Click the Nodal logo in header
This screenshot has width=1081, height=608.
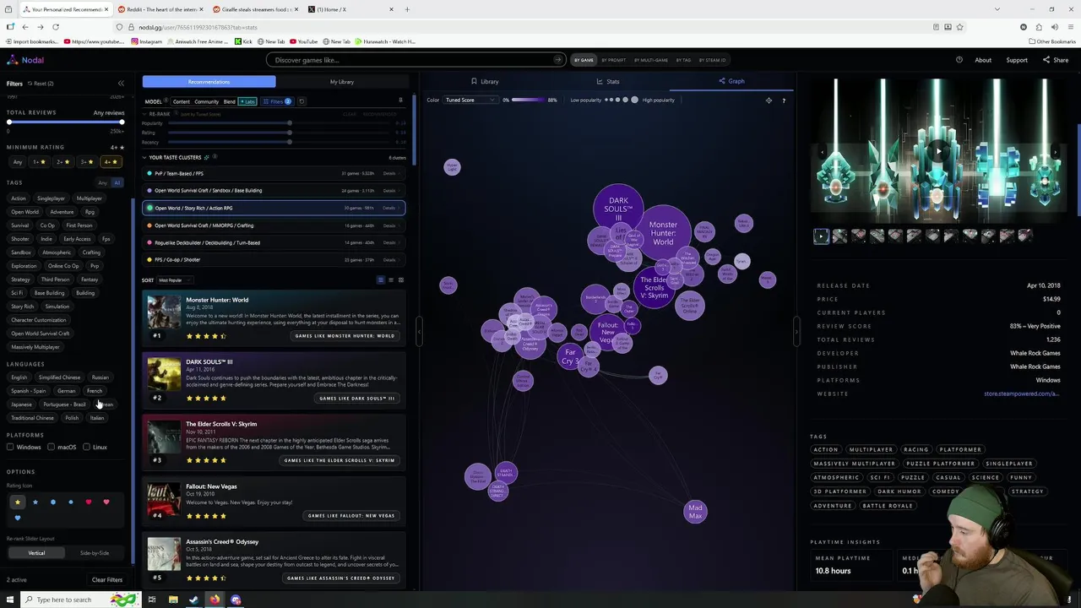click(25, 60)
